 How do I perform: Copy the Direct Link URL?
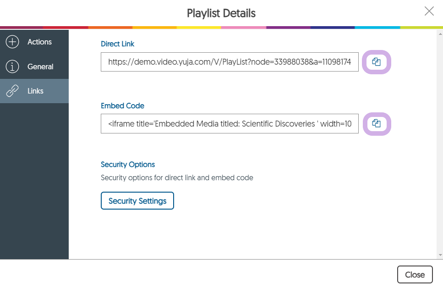(x=376, y=62)
